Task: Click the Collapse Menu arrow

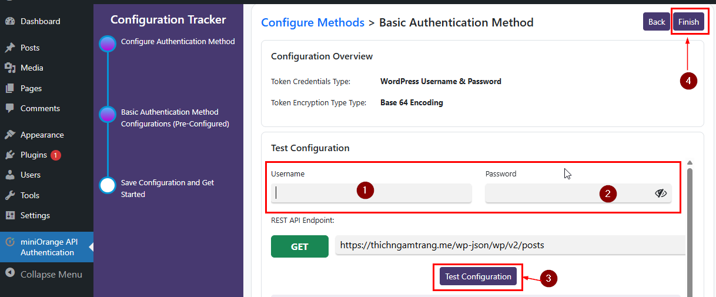Action: coord(10,274)
